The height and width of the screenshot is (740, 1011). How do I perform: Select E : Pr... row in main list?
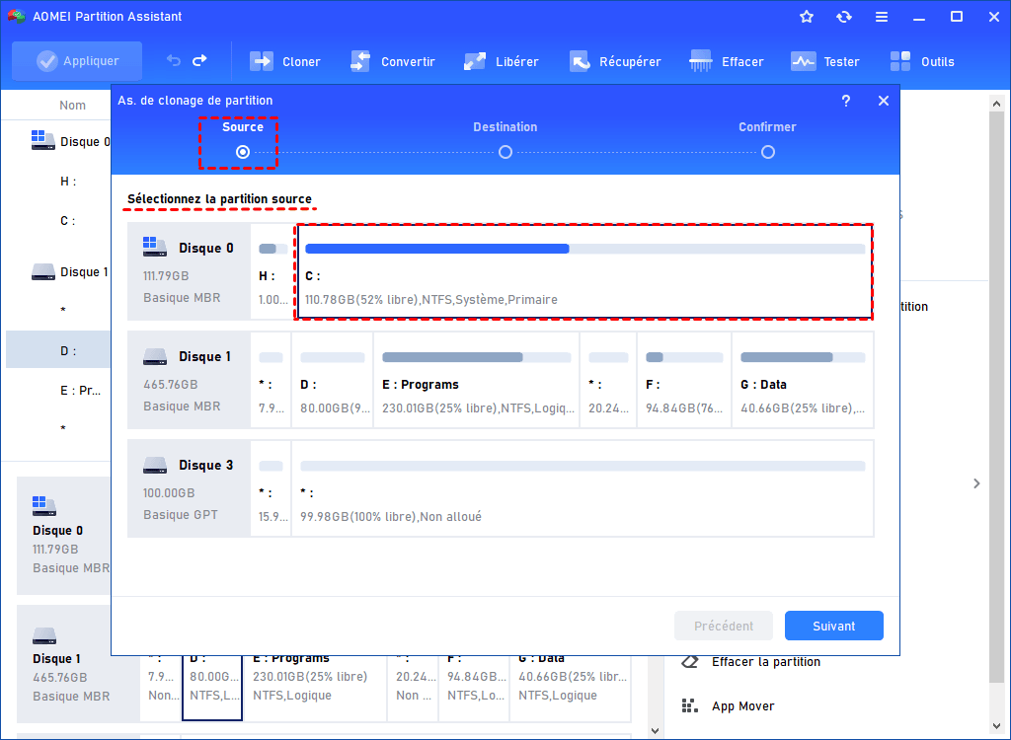coord(58,390)
